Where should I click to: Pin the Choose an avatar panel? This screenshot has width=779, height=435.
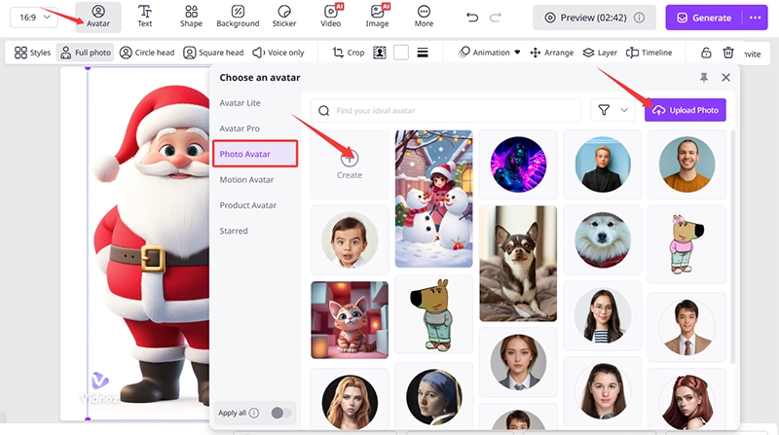click(x=704, y=77)
